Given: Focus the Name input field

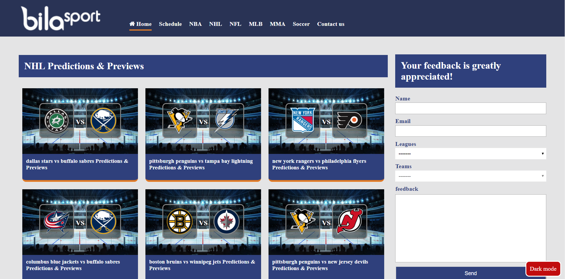Looking at the screenshot, I should pyautogui.click(x=471, y=108).
